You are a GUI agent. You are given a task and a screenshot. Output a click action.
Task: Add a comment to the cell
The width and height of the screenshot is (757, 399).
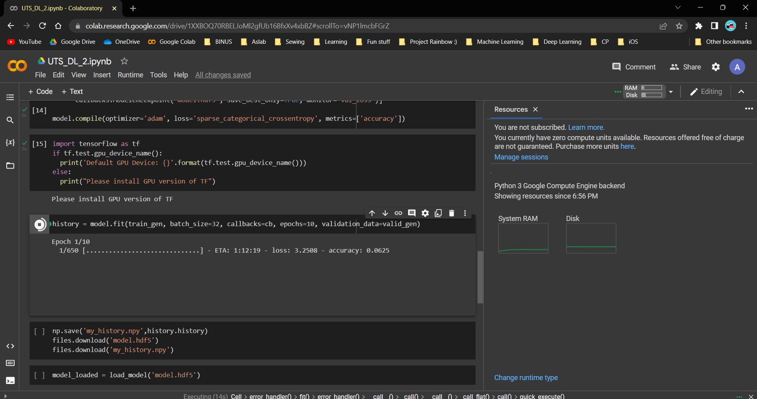pos(412,213)
